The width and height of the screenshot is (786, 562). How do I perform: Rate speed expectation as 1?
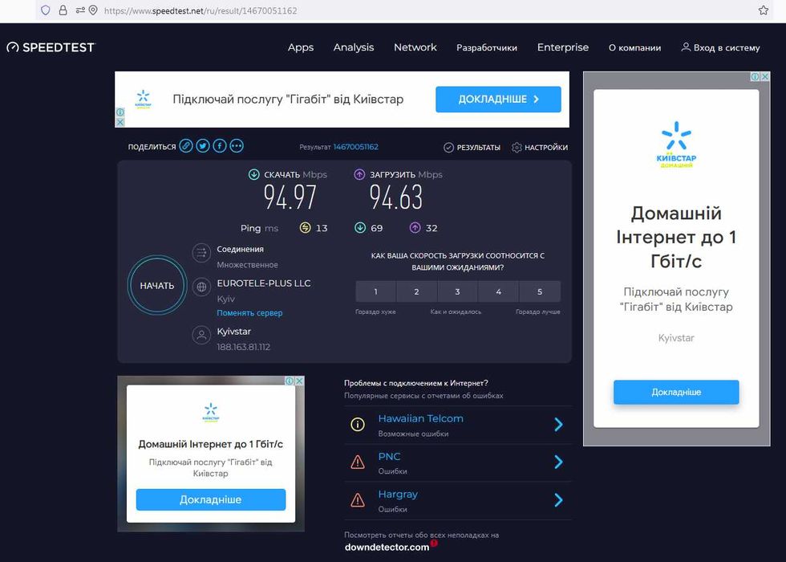[x=375, y=291]
